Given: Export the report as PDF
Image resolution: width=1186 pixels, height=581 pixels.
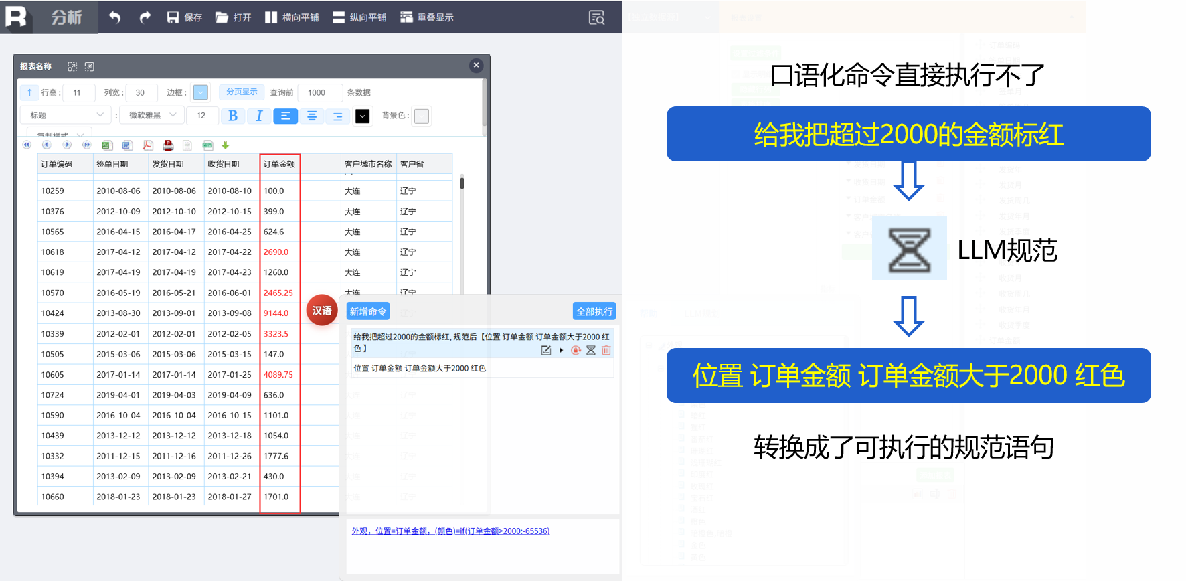Looking at the screenshot, I should point(148,145).
